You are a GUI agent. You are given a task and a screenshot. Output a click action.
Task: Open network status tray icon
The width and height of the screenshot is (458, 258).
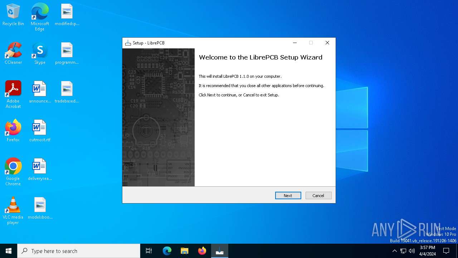coord(403,251)
